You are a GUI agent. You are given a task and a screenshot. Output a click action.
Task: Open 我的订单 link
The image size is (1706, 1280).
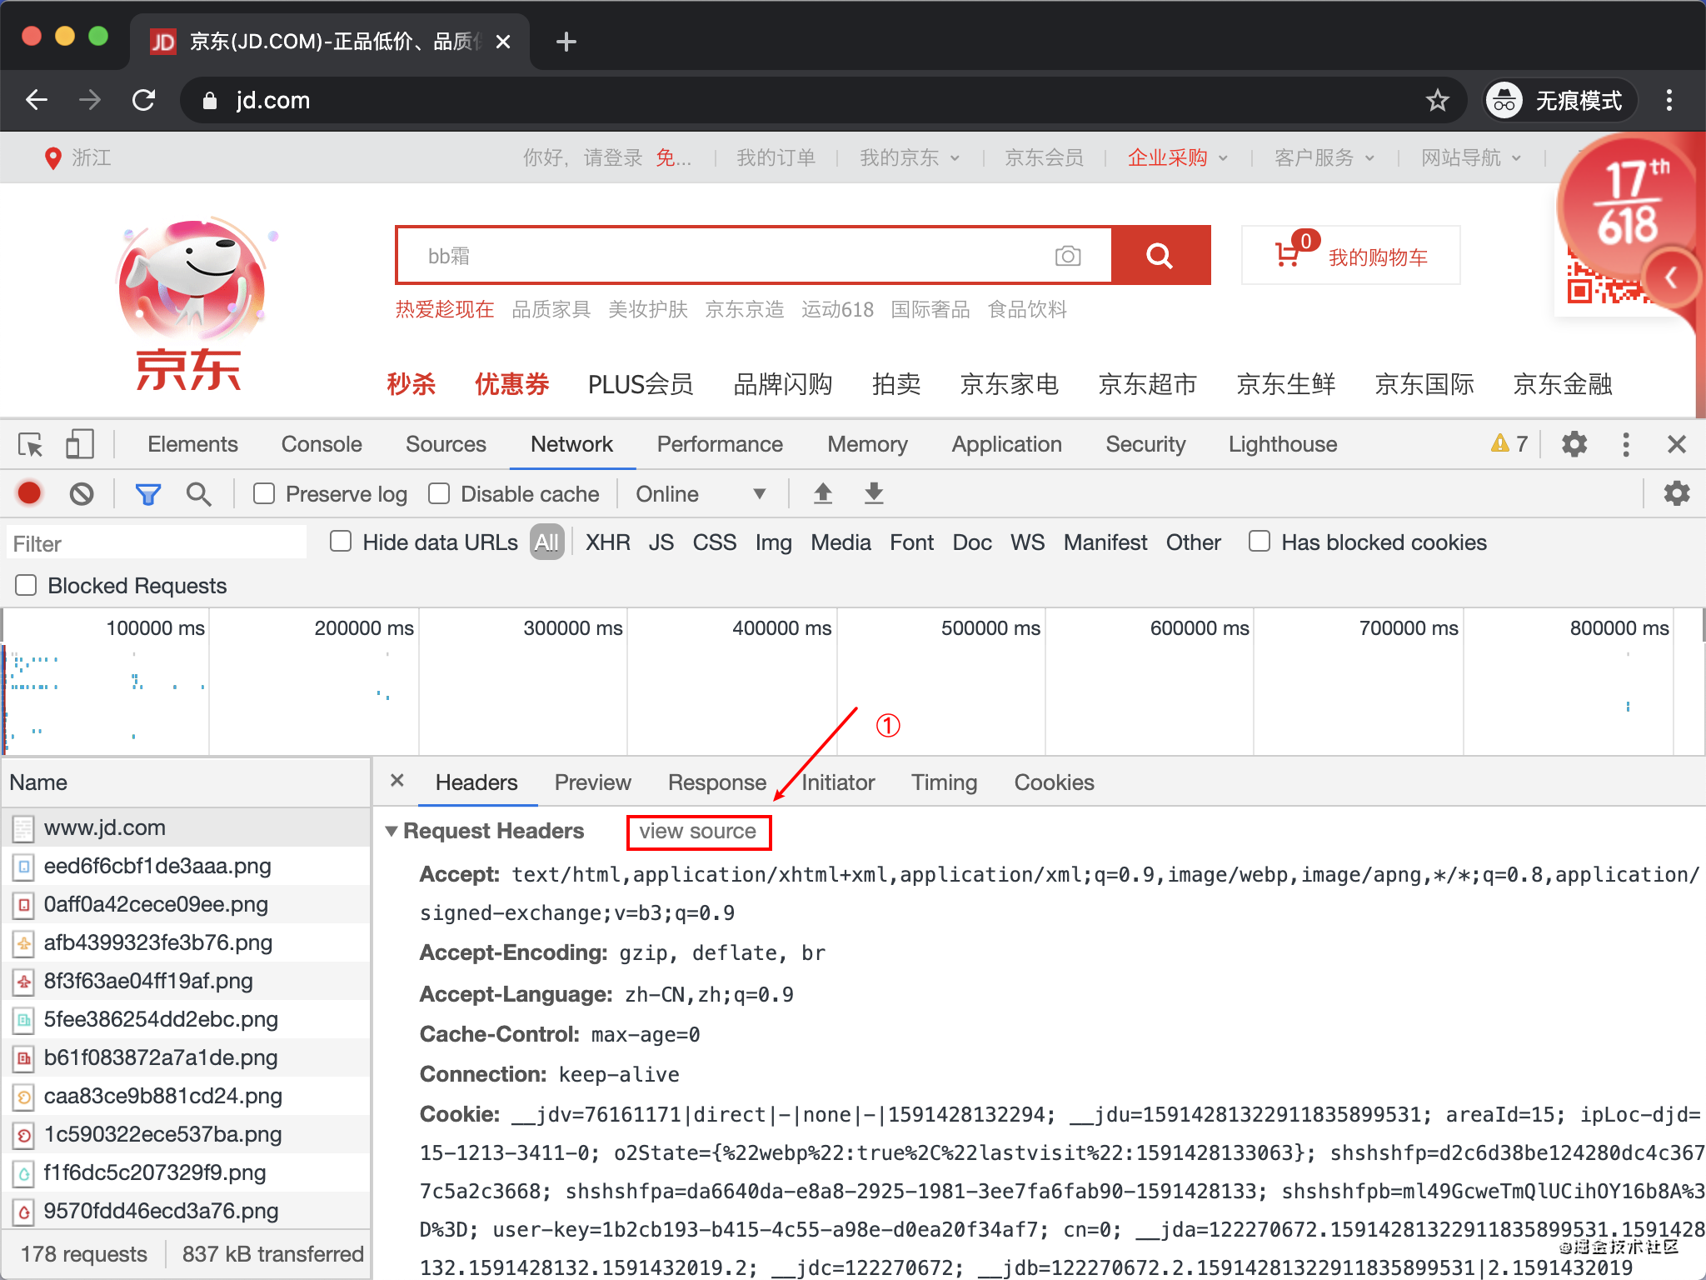click(x=776, y=158)
